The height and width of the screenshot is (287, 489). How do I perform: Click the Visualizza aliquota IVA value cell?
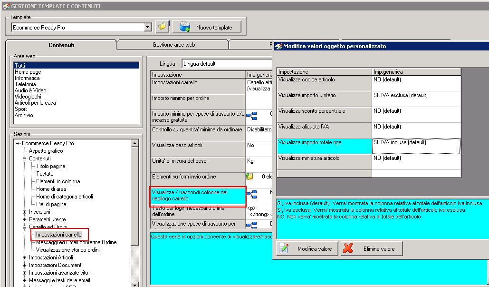pos(416,130)
